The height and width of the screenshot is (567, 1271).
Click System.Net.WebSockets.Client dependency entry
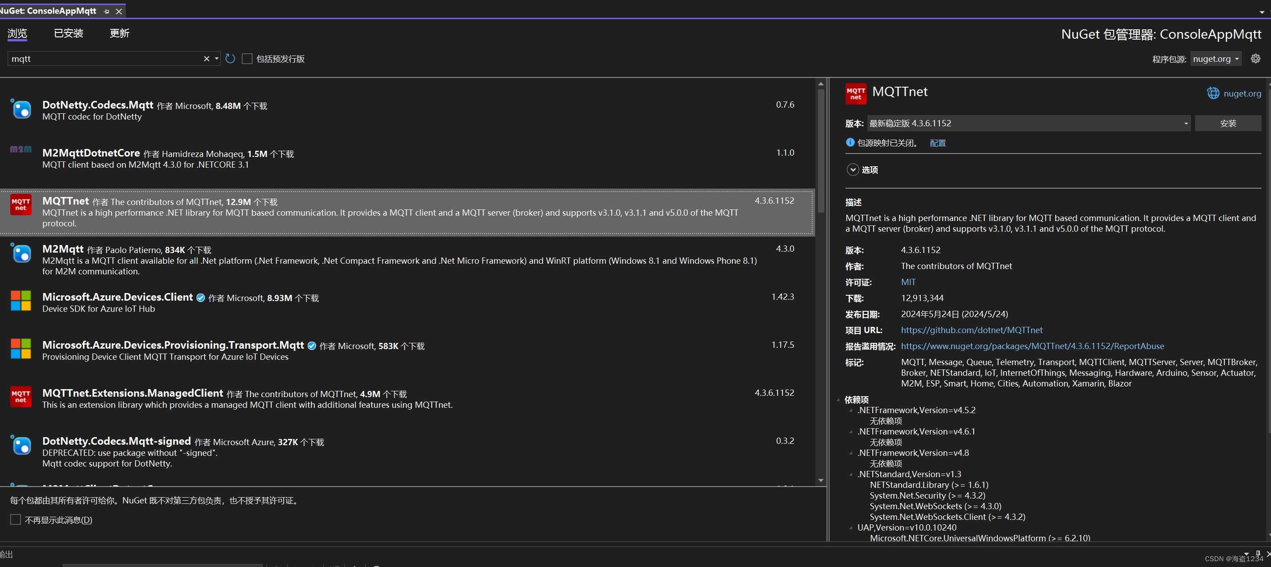947,517
